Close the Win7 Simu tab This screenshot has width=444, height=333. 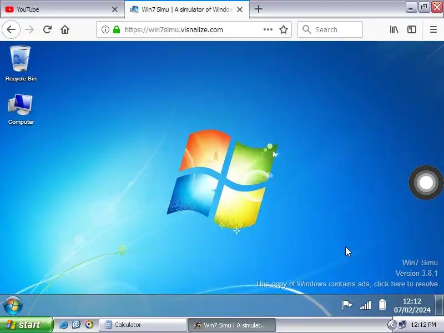click(240, 9)
